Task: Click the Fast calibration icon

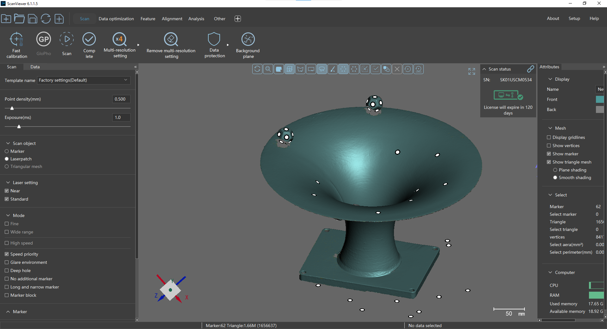Action: (x=16, y=39)
